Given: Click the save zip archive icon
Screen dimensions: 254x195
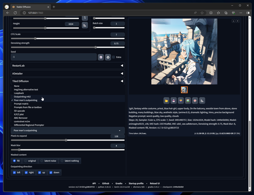Looking at the screenshot, I should pos(180,101).
